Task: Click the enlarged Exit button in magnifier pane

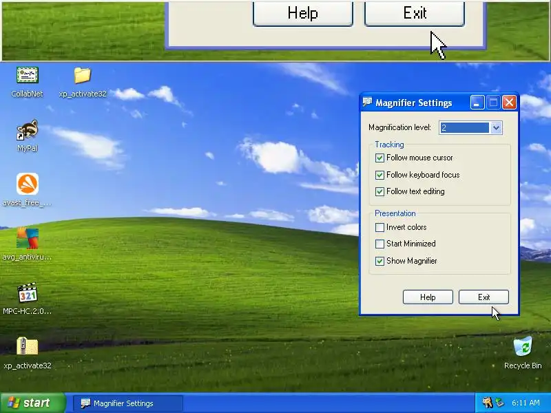Action: pyautogui.click(x=415, y=13)
